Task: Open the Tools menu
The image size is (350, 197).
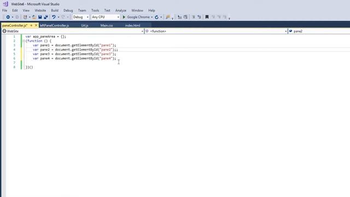Action: (x=95, y=10)
